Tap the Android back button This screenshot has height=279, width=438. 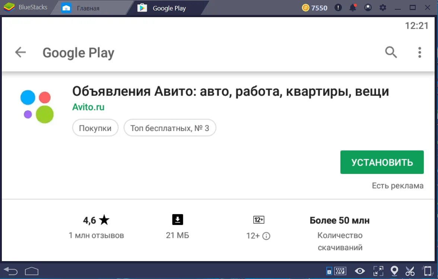(x=11, y=271)
